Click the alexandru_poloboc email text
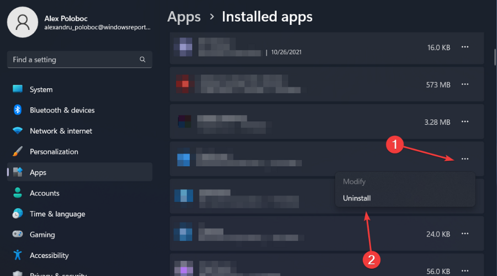The height and width of the screenshot is (276, 497). pyautogui.click(x=97, y=27)
